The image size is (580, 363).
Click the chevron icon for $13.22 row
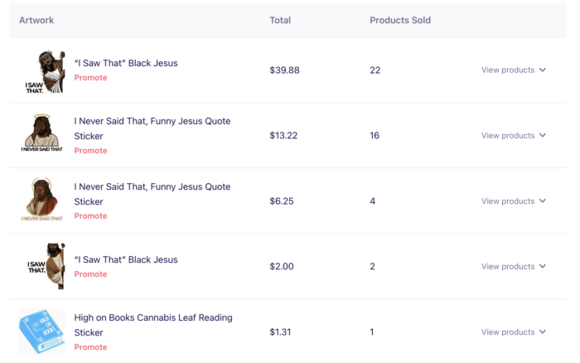click(x=542, y=135)
